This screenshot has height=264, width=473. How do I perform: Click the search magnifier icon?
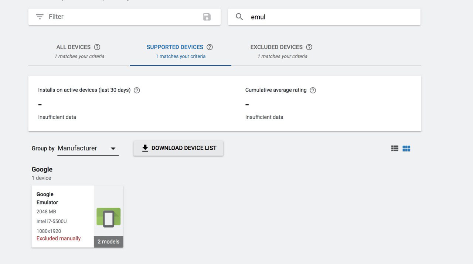point(239,17)
